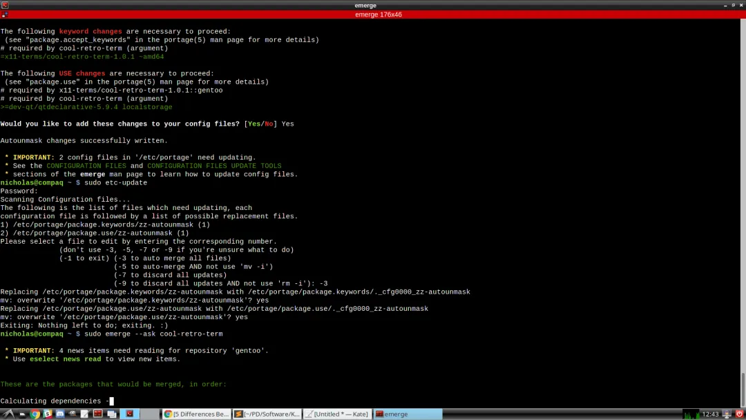Click the 'Calculating dependencies' line
Image resolution: width=746 pixels, height=420 pixels.
(57, 401)
